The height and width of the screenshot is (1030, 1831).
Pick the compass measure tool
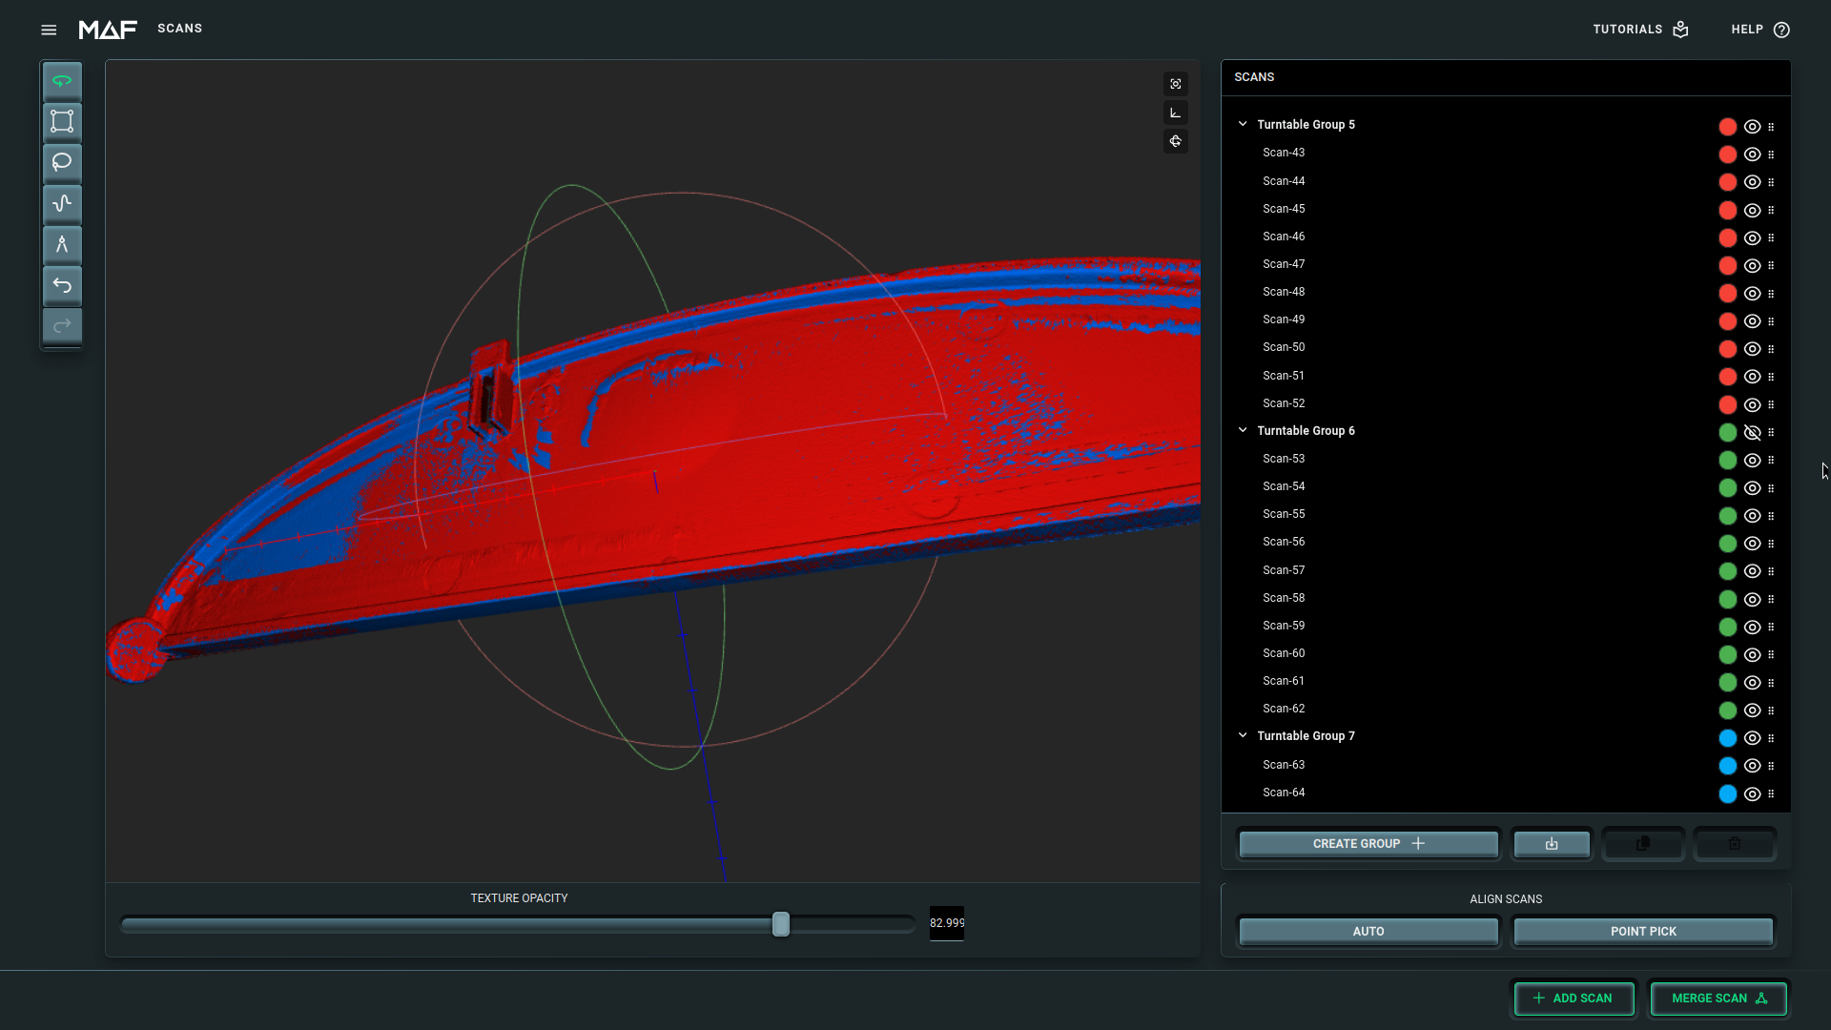tap(62, 245)
